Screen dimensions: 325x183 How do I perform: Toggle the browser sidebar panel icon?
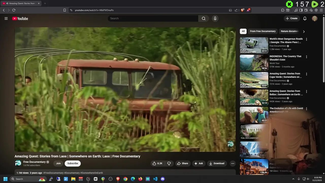pos(301,10)
